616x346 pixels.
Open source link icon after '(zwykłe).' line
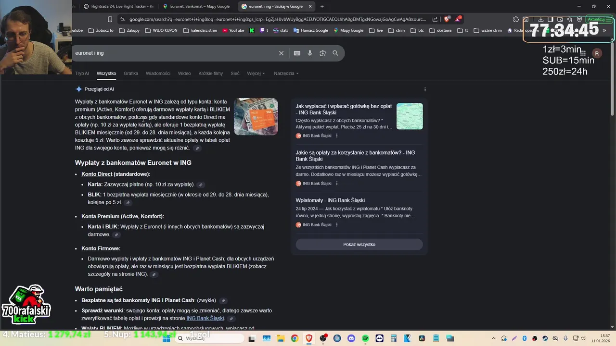223,301
